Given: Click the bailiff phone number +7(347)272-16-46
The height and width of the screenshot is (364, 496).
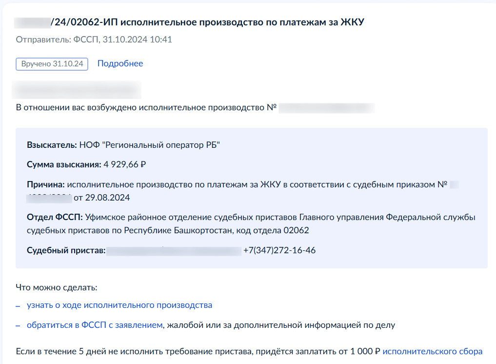Looking at the screenshot, I should (x=279, y=250).
